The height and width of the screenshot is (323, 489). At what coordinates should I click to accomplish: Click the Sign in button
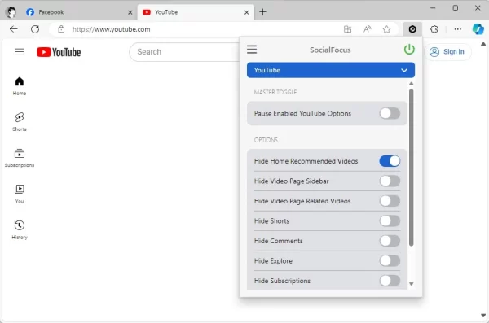click(x=447, y=52)
